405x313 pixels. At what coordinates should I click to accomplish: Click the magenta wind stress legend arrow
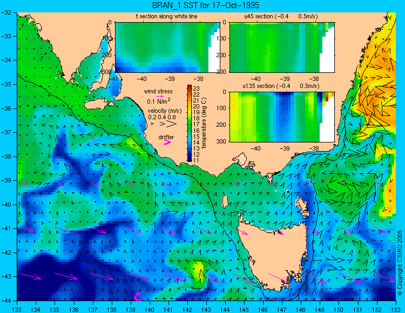pos(160,96)
